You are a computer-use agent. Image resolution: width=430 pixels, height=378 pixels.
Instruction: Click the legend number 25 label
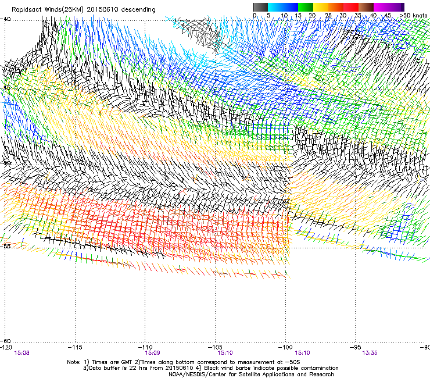pos(328,16)
